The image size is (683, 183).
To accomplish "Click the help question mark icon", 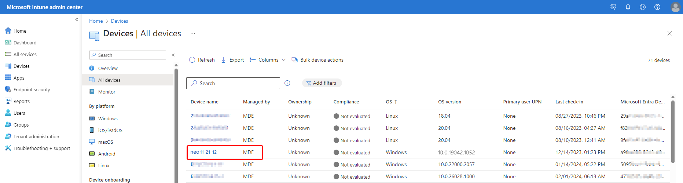I will pos(657,7).
